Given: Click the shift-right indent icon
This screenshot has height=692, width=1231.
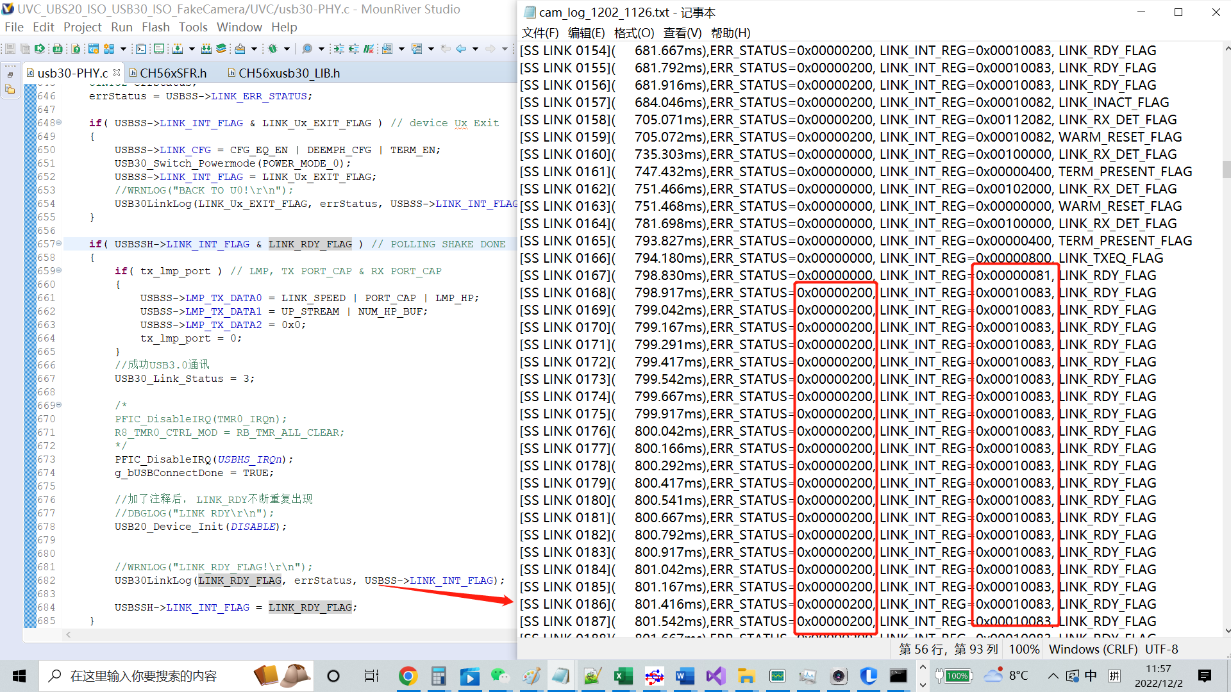Looking at the screenshot, I should pyautogui.click(x=339, y=49).
